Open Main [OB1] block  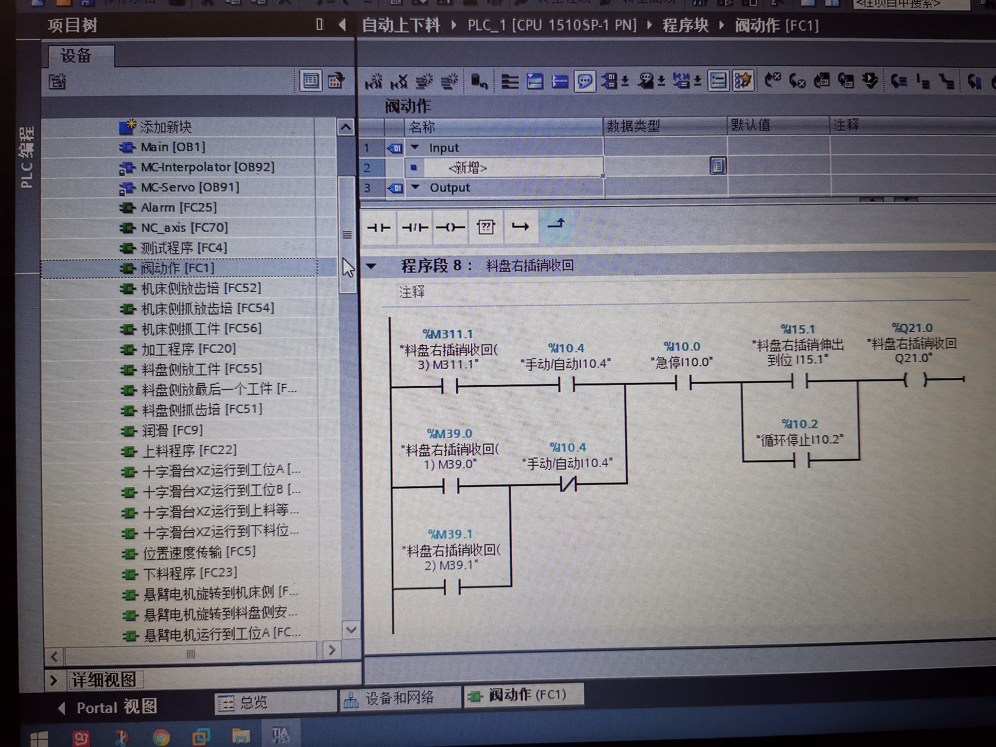tap(173, 147)
